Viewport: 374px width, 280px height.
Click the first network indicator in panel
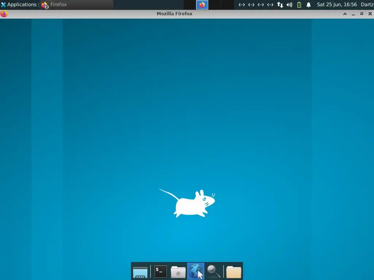click(242, 5)
